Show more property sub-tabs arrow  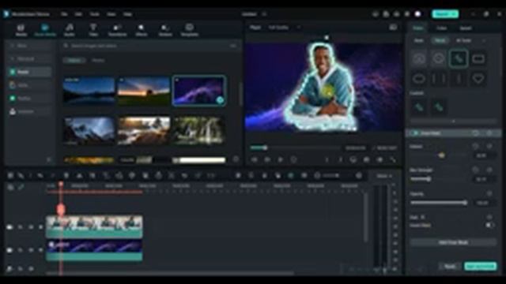483,40
